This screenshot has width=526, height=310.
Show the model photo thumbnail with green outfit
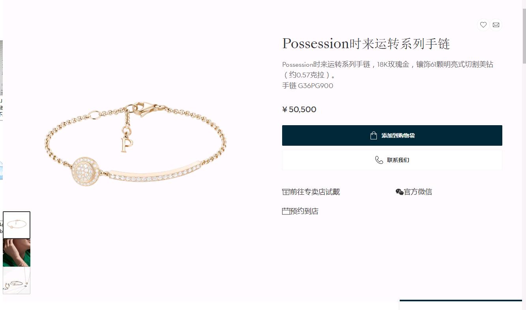click(17, 253)
